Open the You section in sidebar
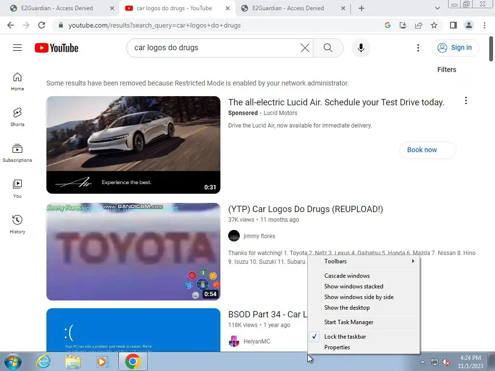Viewport: 495px width, 371px height. point(17,189)
